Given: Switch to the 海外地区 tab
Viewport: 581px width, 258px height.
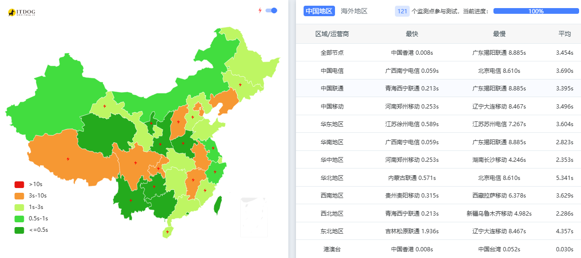Looking at the screenshot, I should pos(354,11).
